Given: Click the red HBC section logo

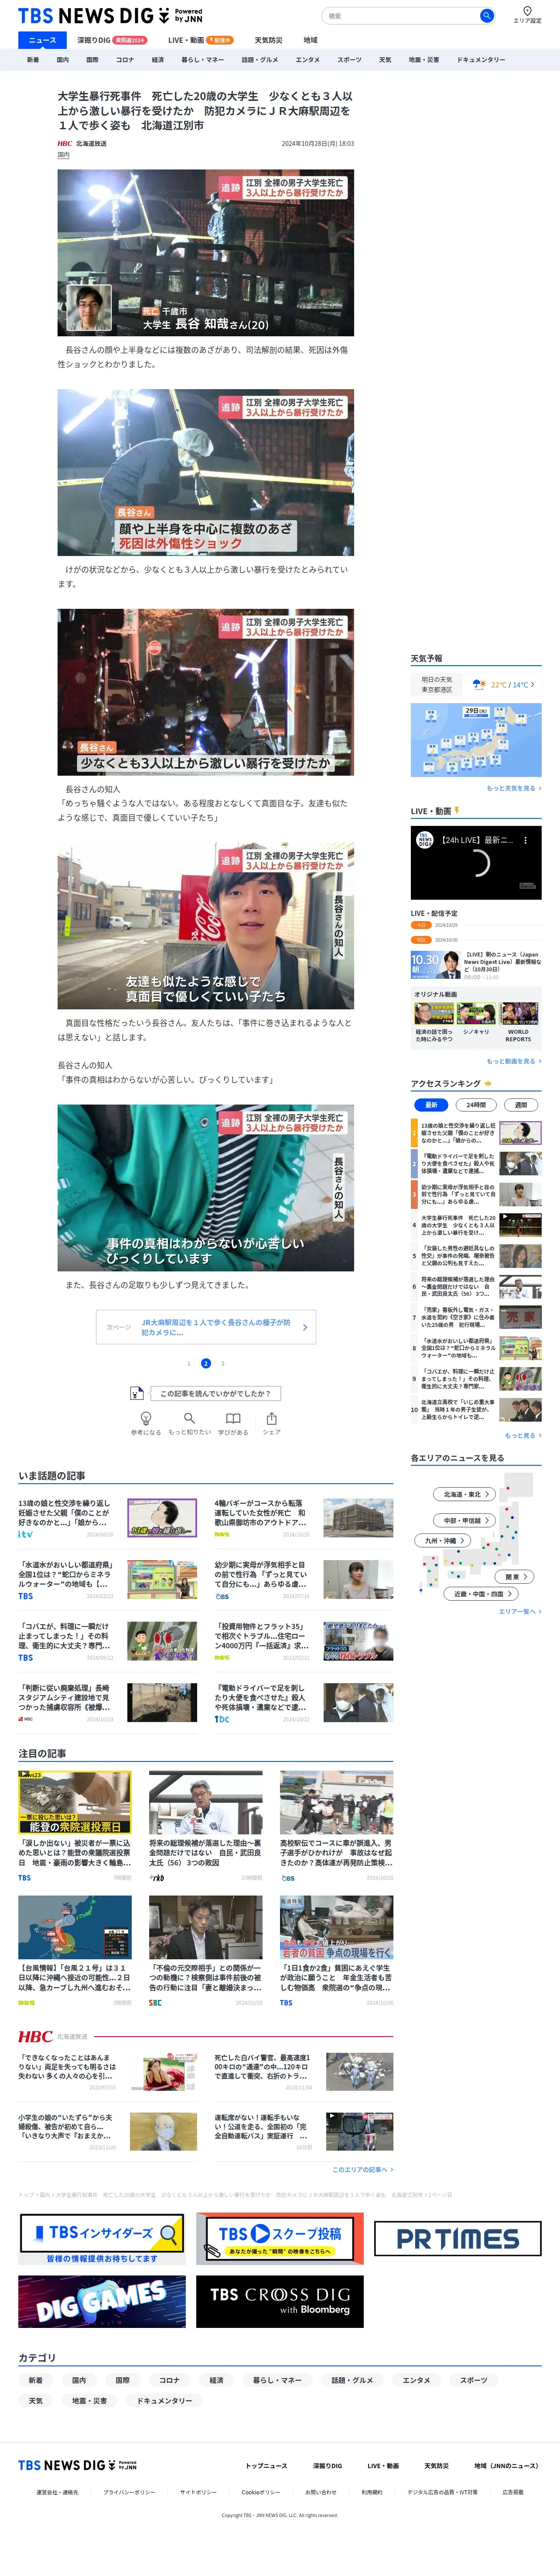Looking at the screenshot, I should click(35, 2037).
